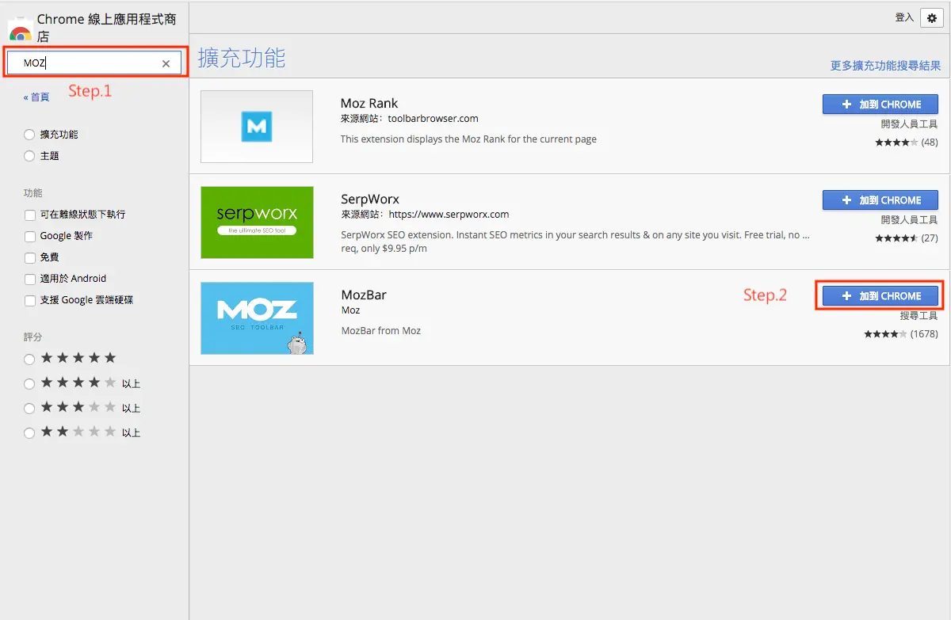Open the settings gear icon
Screen dimensions: 951x620
(x=932, y=17)
